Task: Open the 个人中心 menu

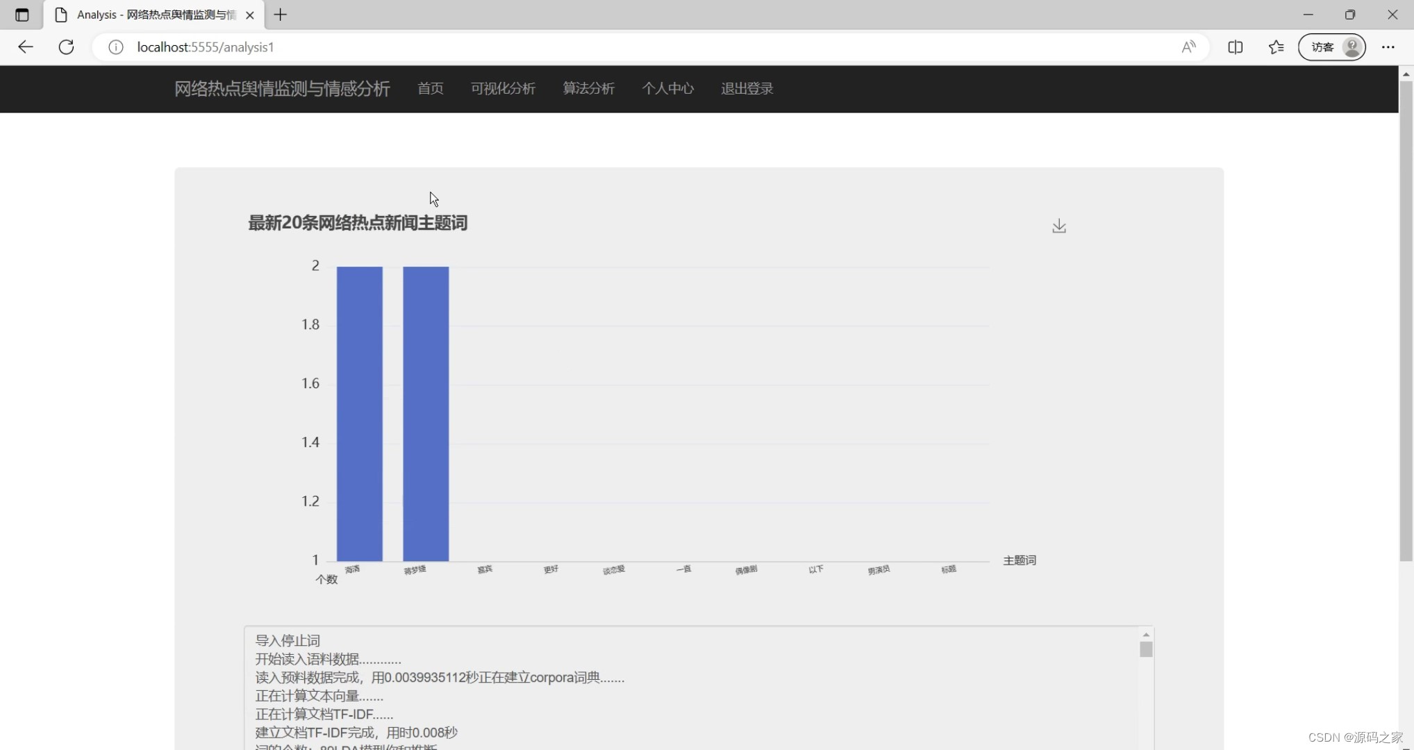Action: pyautogui.click(x=667, y=89)
